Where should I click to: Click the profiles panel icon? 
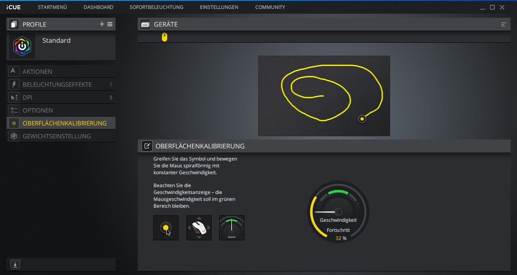click(14, 24)
